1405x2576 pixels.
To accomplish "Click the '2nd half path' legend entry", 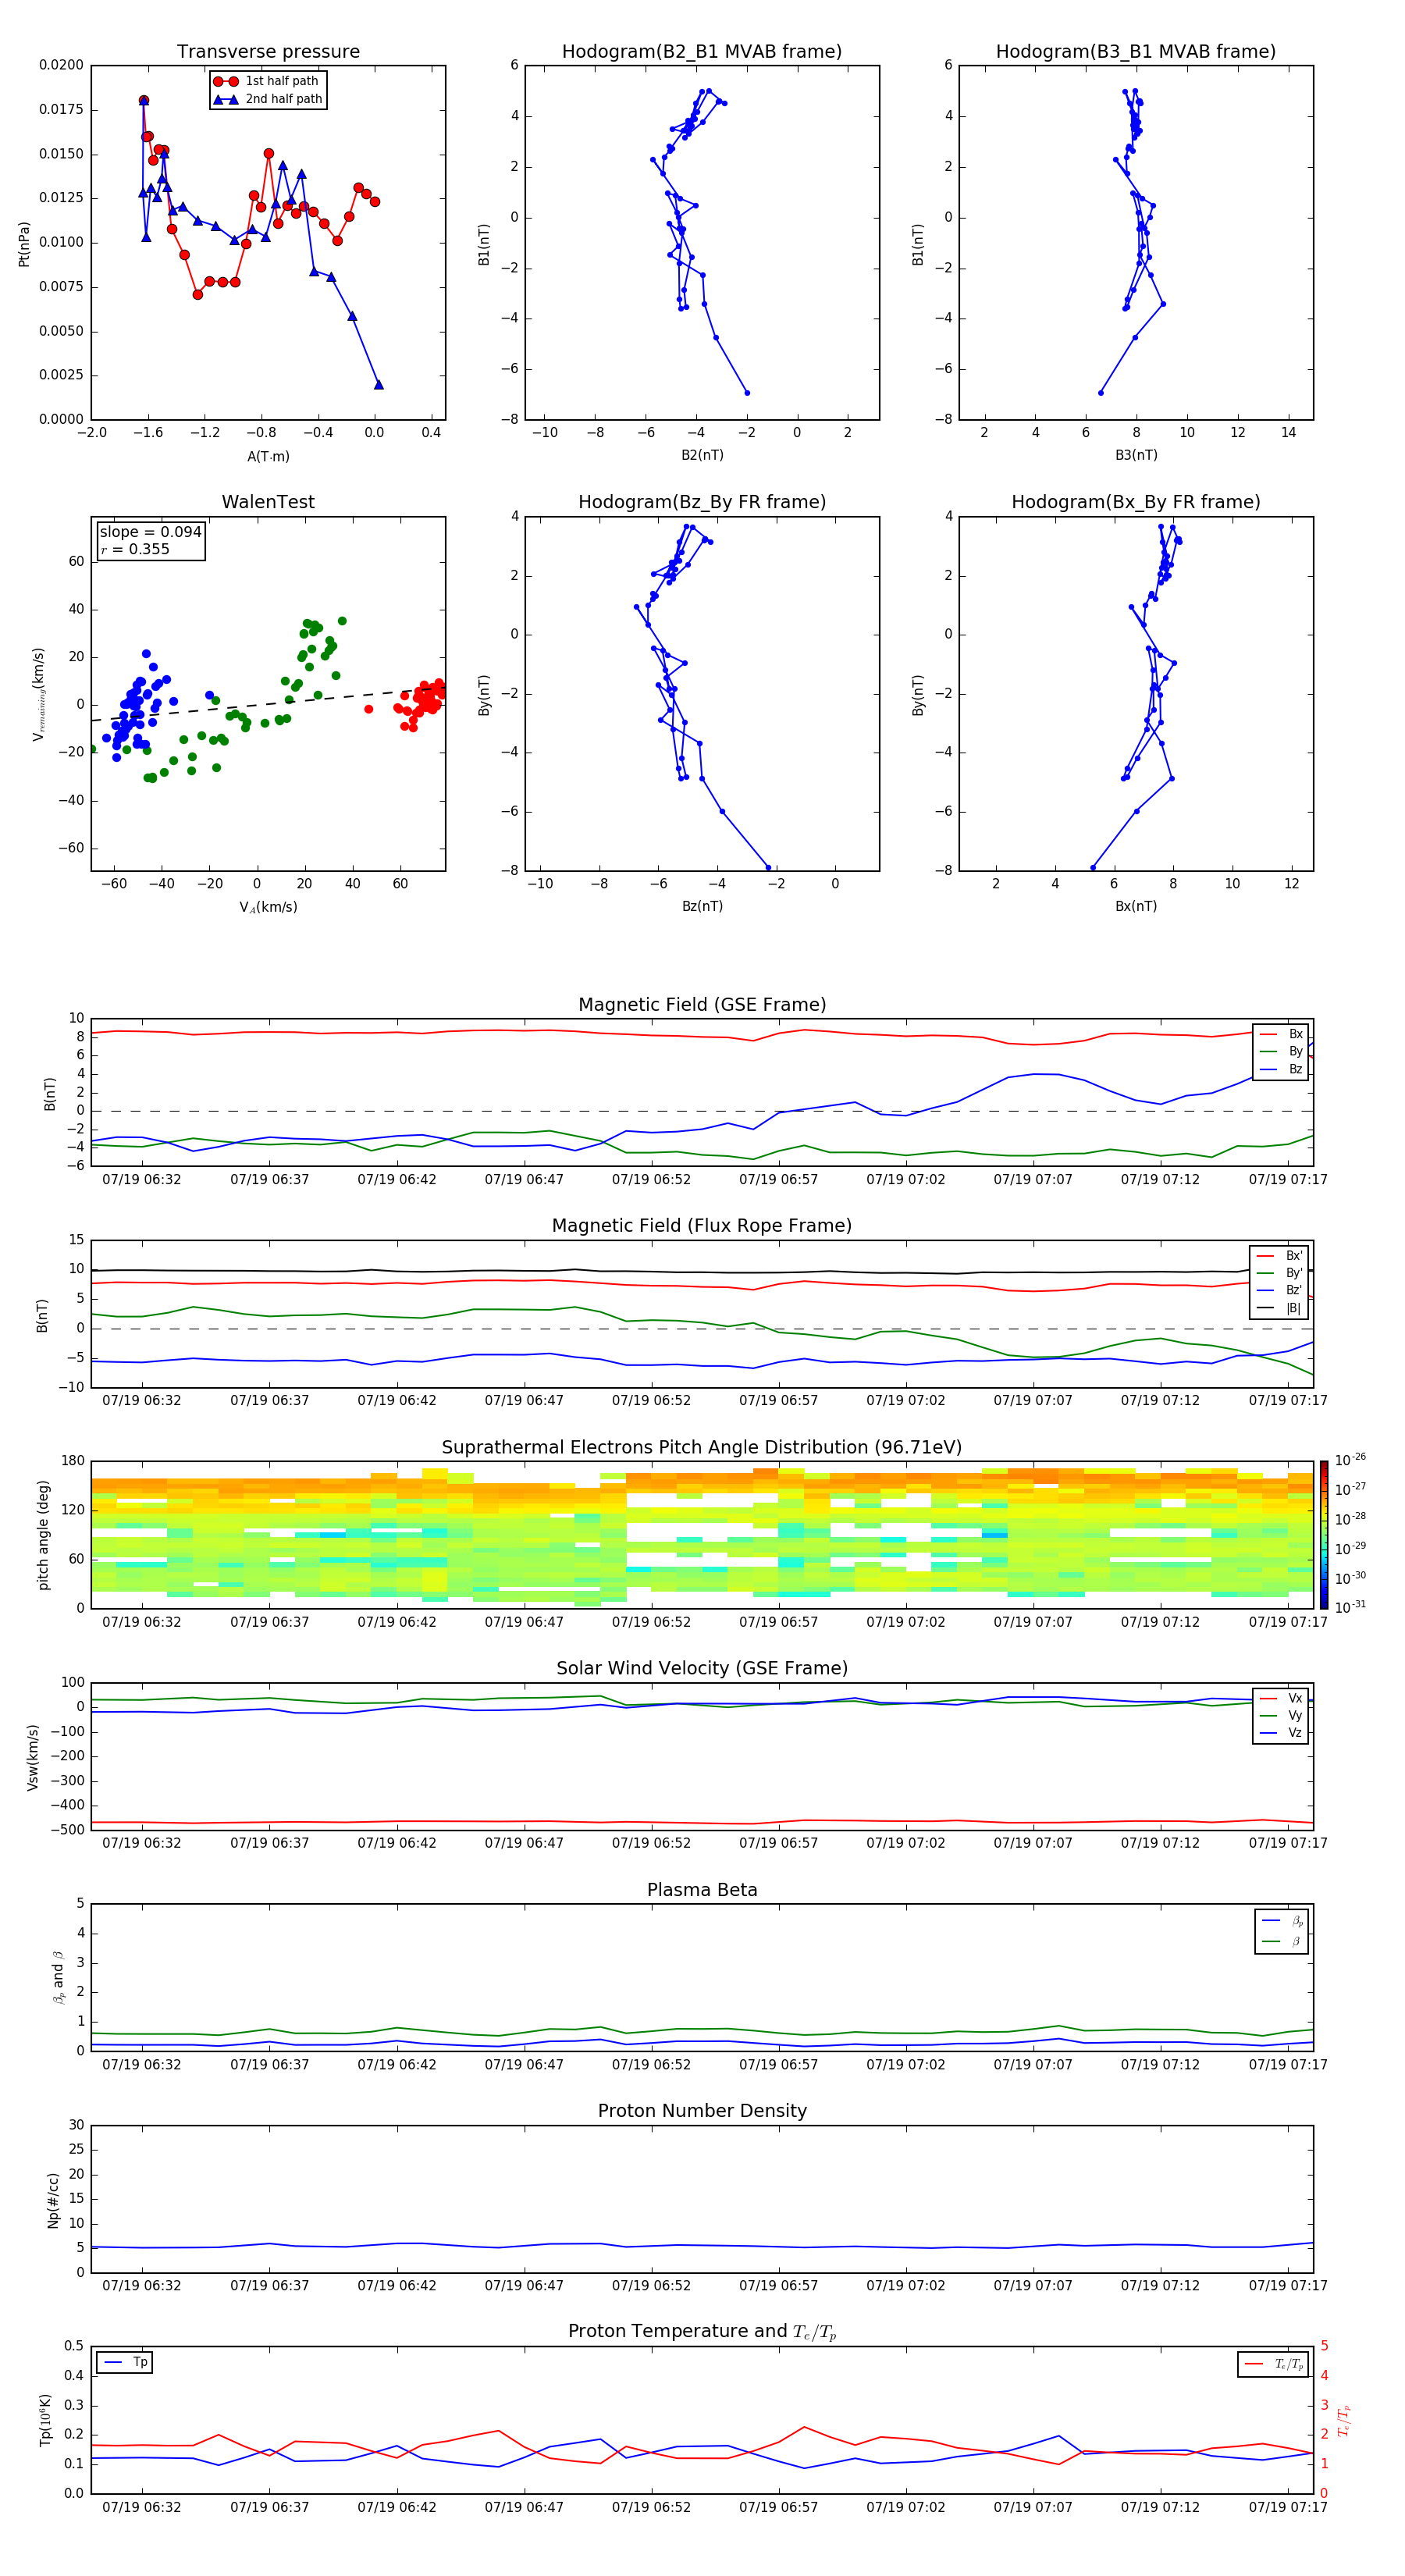I will tap(268, 99).
